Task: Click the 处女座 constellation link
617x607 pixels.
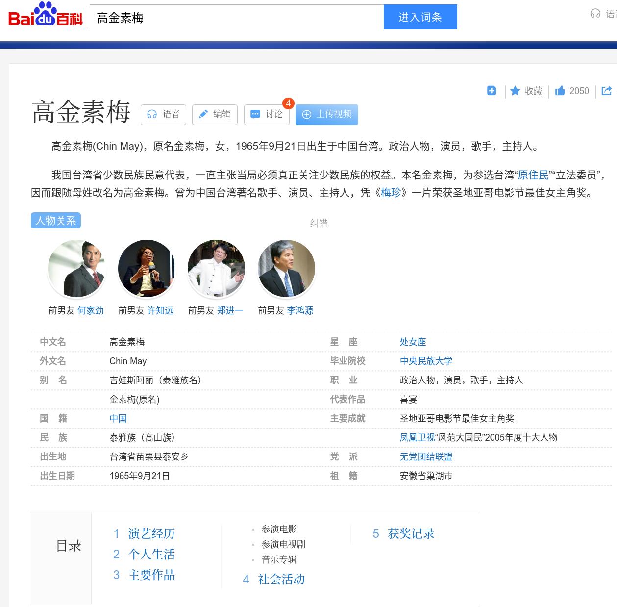Action: [413, 342]
